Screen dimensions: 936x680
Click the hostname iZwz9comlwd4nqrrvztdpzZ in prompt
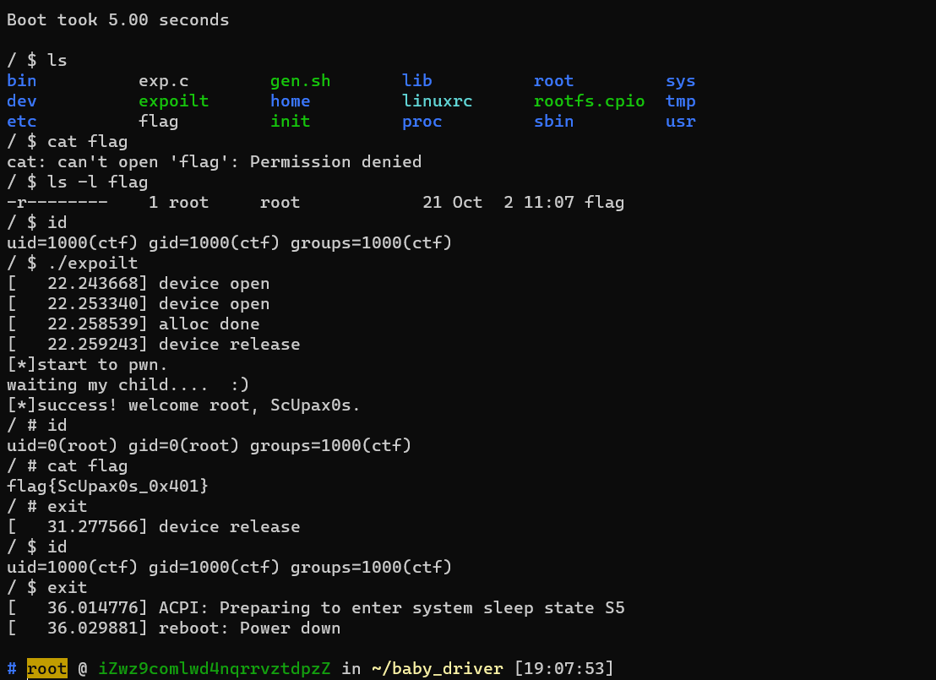tap(215, 669)
